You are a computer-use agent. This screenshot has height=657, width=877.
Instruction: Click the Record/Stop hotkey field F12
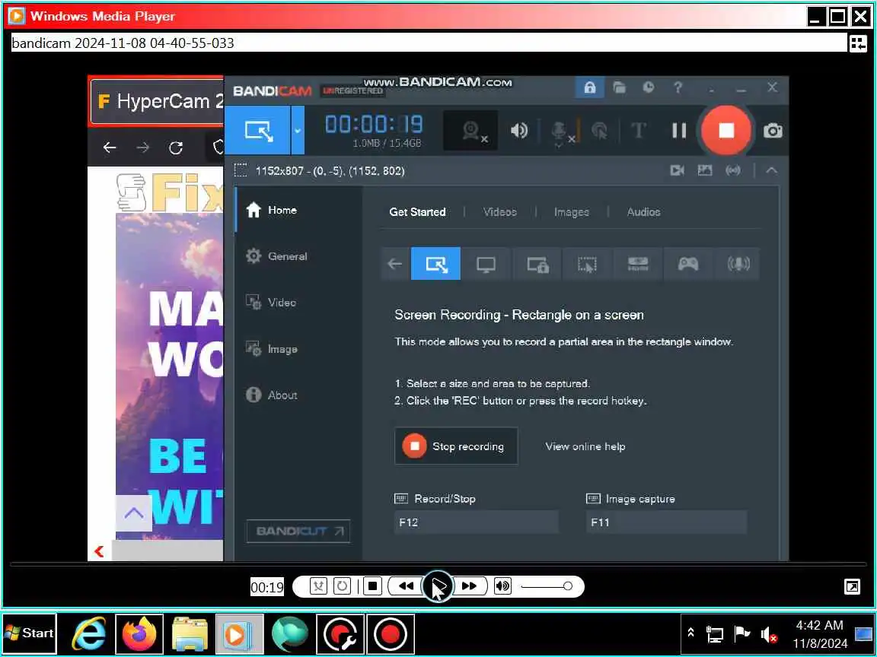tap(476, 522)
